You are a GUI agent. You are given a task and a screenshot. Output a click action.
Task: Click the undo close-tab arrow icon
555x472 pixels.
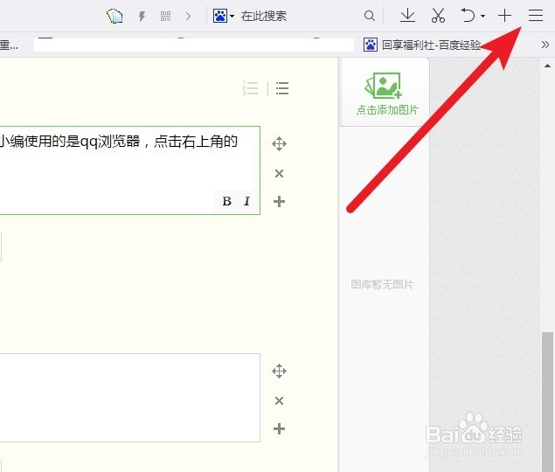tap(468, 16)
